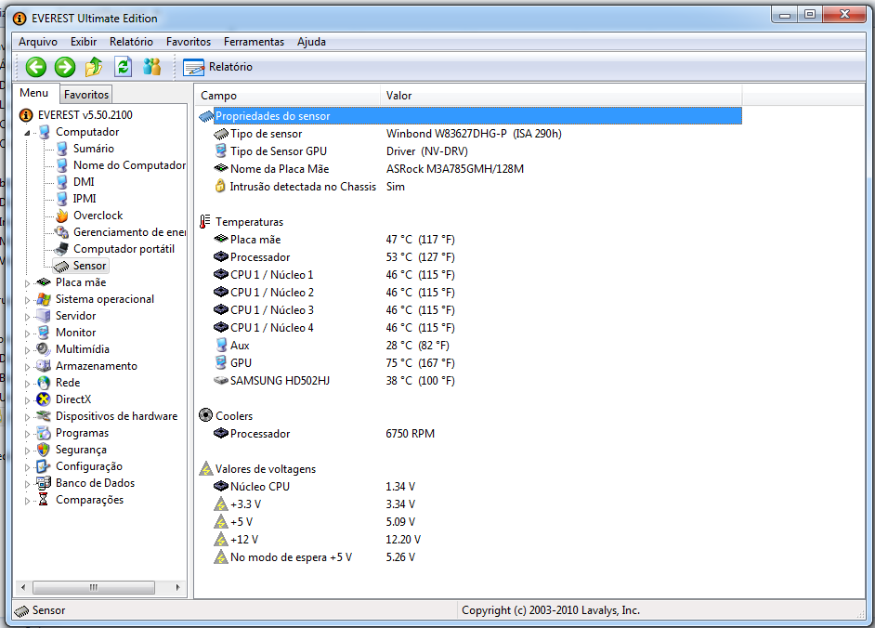The height and width of the screenshot is (628, 875).
Task: Click the Dispositivos de hardware icon
Action: [44, 416]
